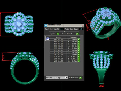Click the green arrow on the 3.20 X 3.20 row
121x91 pixels.
pos(79,44)
